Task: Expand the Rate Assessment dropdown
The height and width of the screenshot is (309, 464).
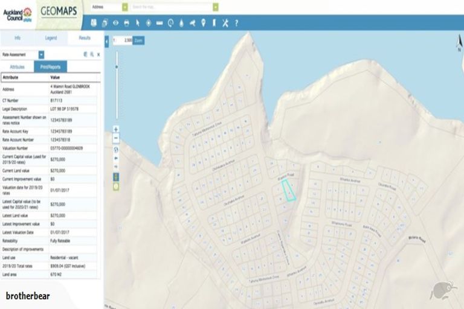Action: [41, 54]
